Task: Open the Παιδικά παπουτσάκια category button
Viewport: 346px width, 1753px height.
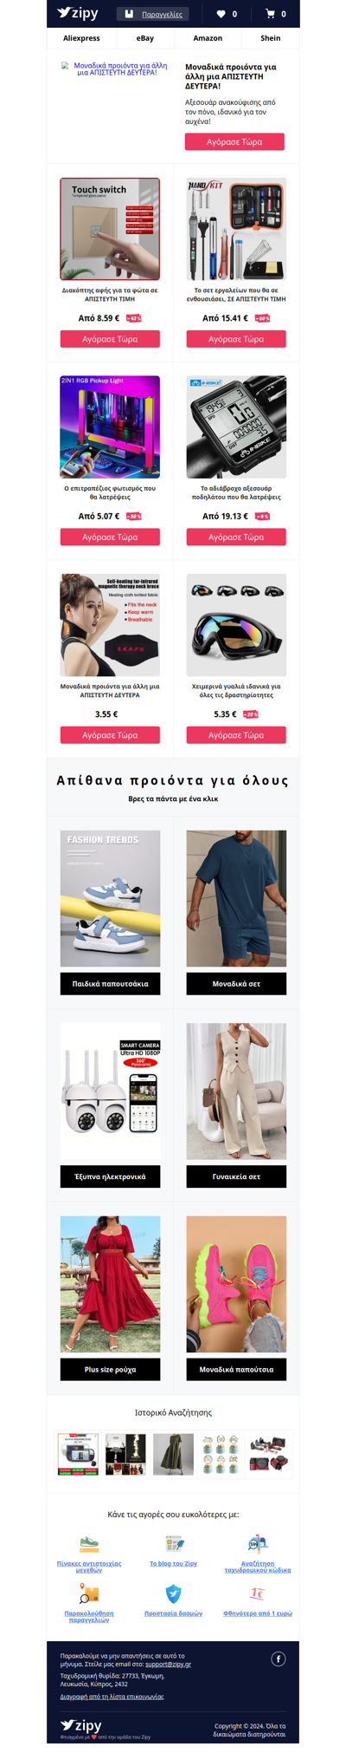Action: coord(110,984)
